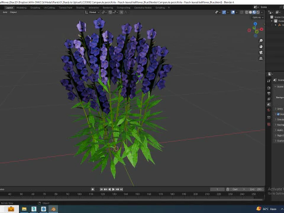Open the viewport Options dropdown
284x213 pixels.
point(258,17)
